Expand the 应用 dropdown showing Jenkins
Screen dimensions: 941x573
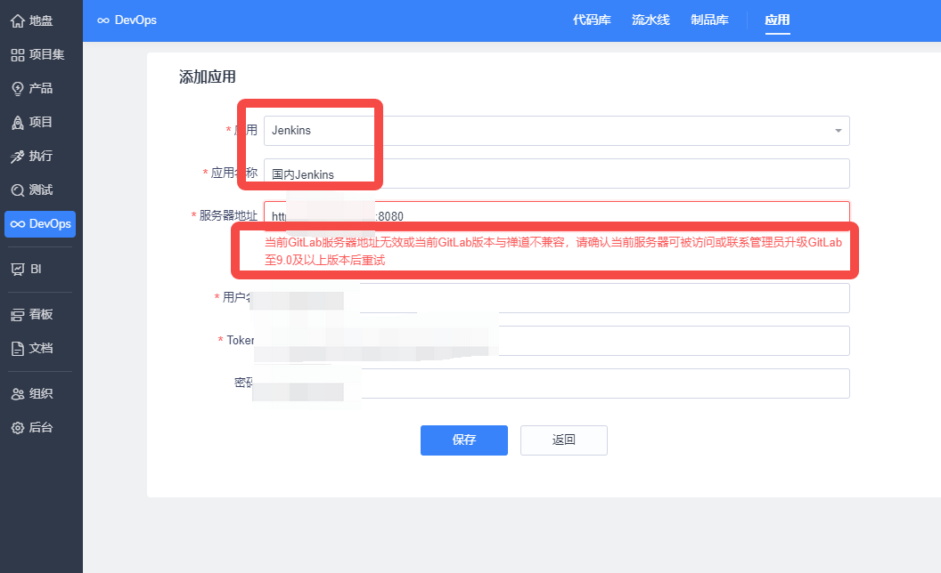point(557,131)
